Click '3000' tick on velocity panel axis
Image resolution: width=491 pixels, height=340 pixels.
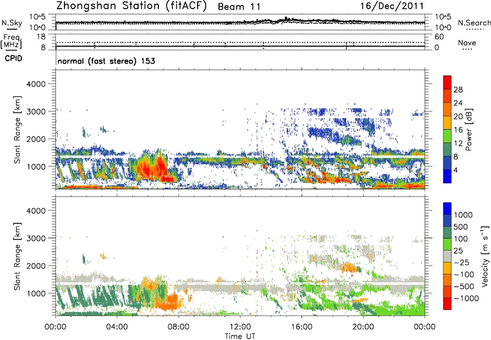point(36,238)
